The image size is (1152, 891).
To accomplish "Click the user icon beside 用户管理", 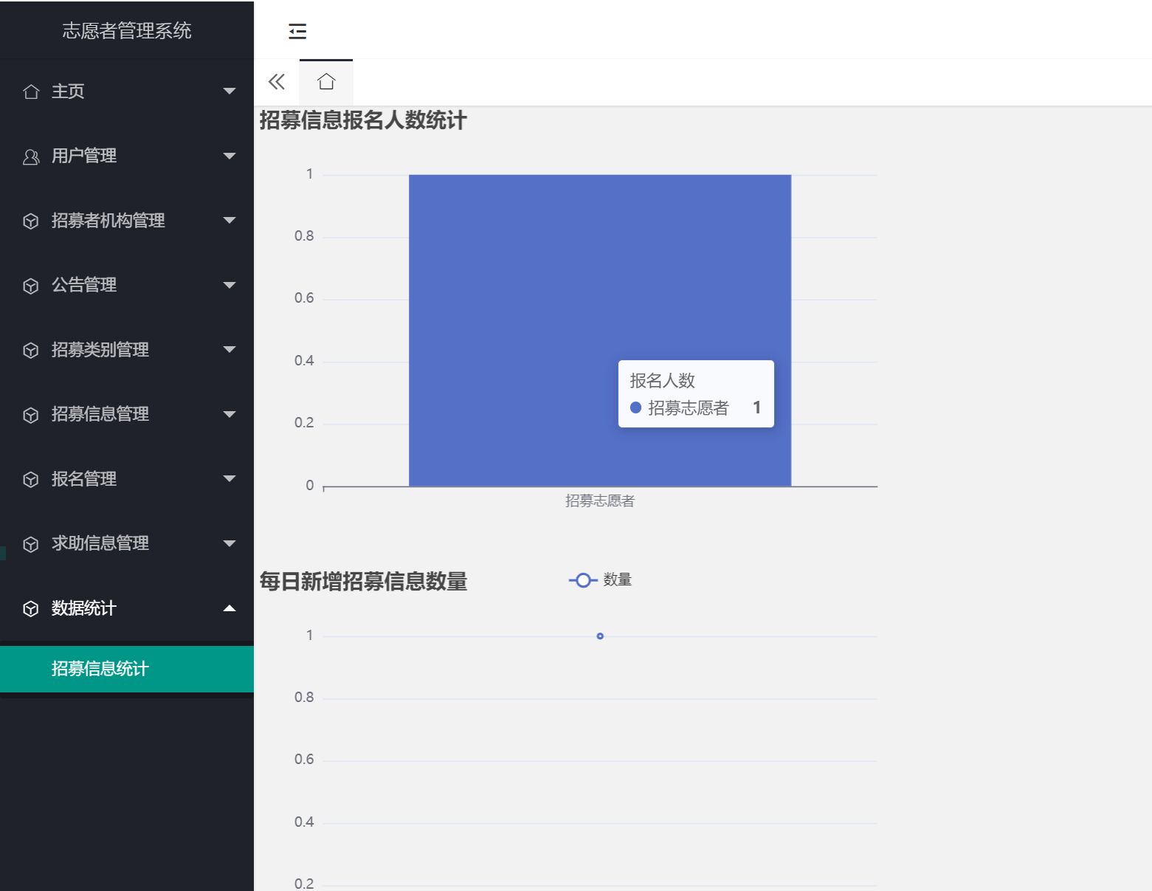I will [31, 156].
